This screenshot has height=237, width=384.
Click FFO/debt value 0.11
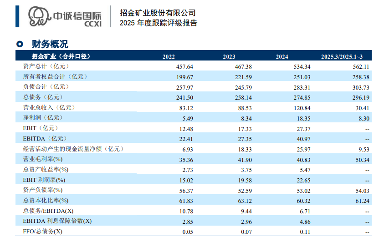click(x=305, y=232)
